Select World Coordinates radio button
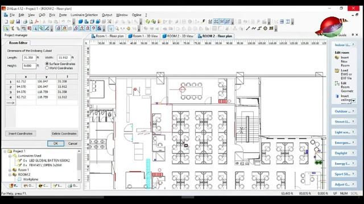The image size is (364, 204). (47, 68)
